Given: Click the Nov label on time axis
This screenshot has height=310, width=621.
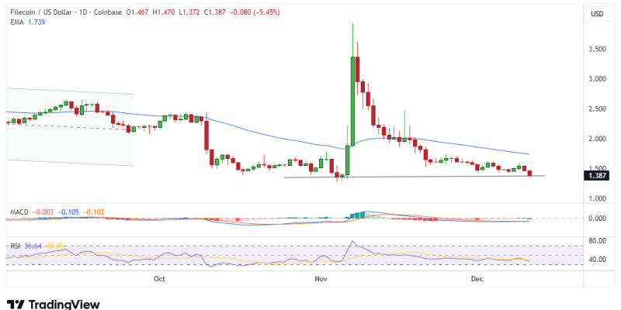Looking at the screenshot, I should coord(320,277).
